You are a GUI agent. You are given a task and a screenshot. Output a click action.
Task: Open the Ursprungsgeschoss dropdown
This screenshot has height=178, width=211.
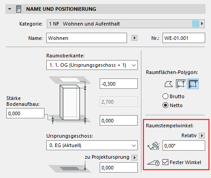click(x=92, y=145)
